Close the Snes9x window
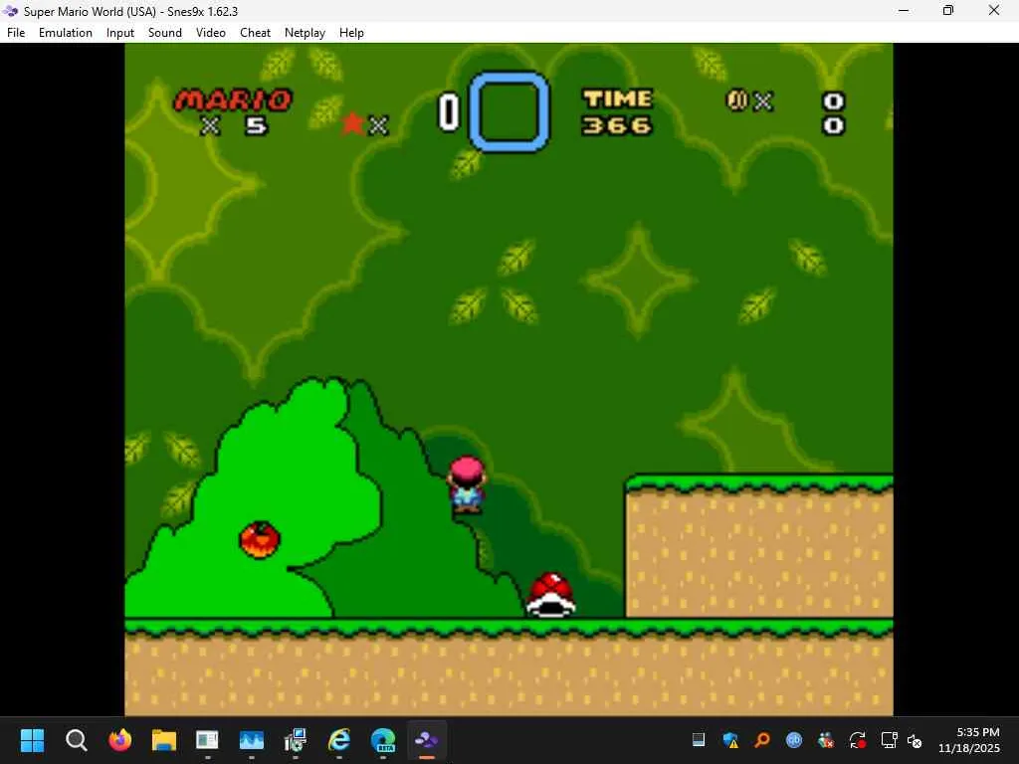 click(x=994, y=10)
